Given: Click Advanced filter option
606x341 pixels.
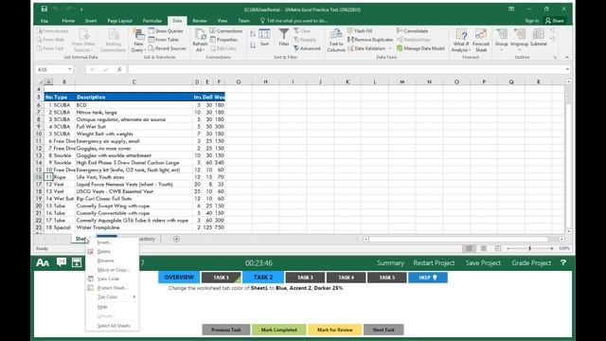Looking at the screenshot, I should [307, 48].
